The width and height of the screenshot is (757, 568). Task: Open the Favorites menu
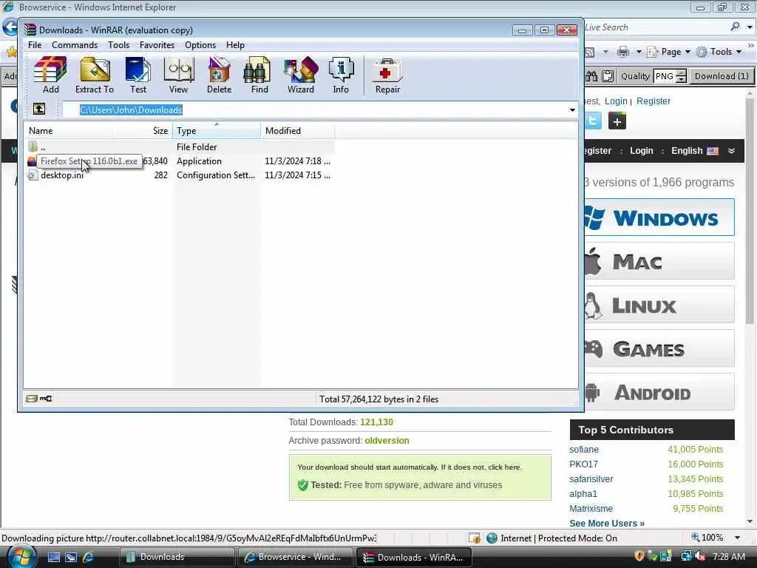157,45
